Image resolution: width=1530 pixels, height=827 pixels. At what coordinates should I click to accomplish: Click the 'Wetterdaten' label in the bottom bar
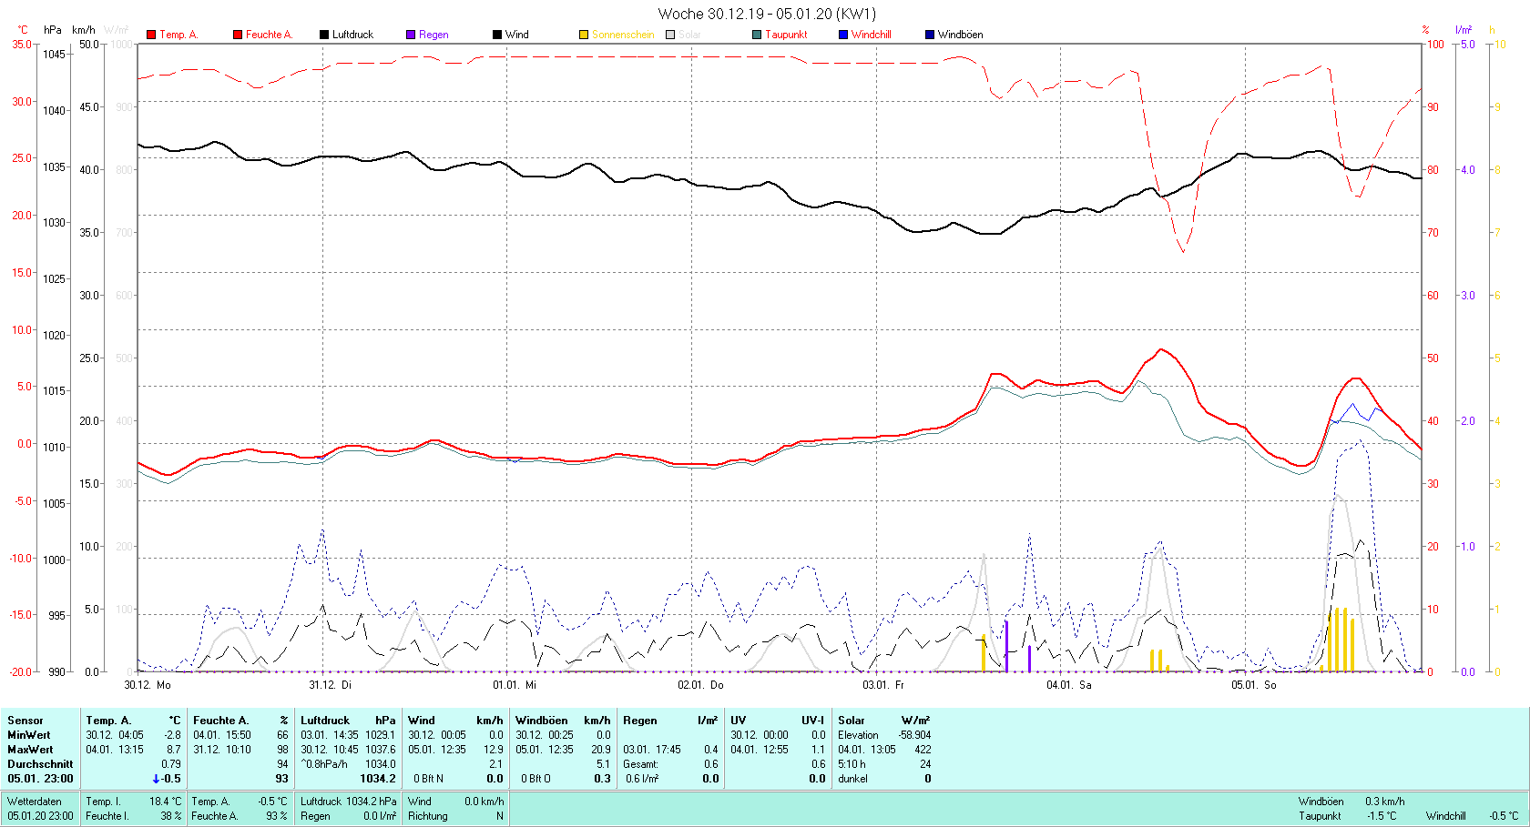click(x=35, y=802)
